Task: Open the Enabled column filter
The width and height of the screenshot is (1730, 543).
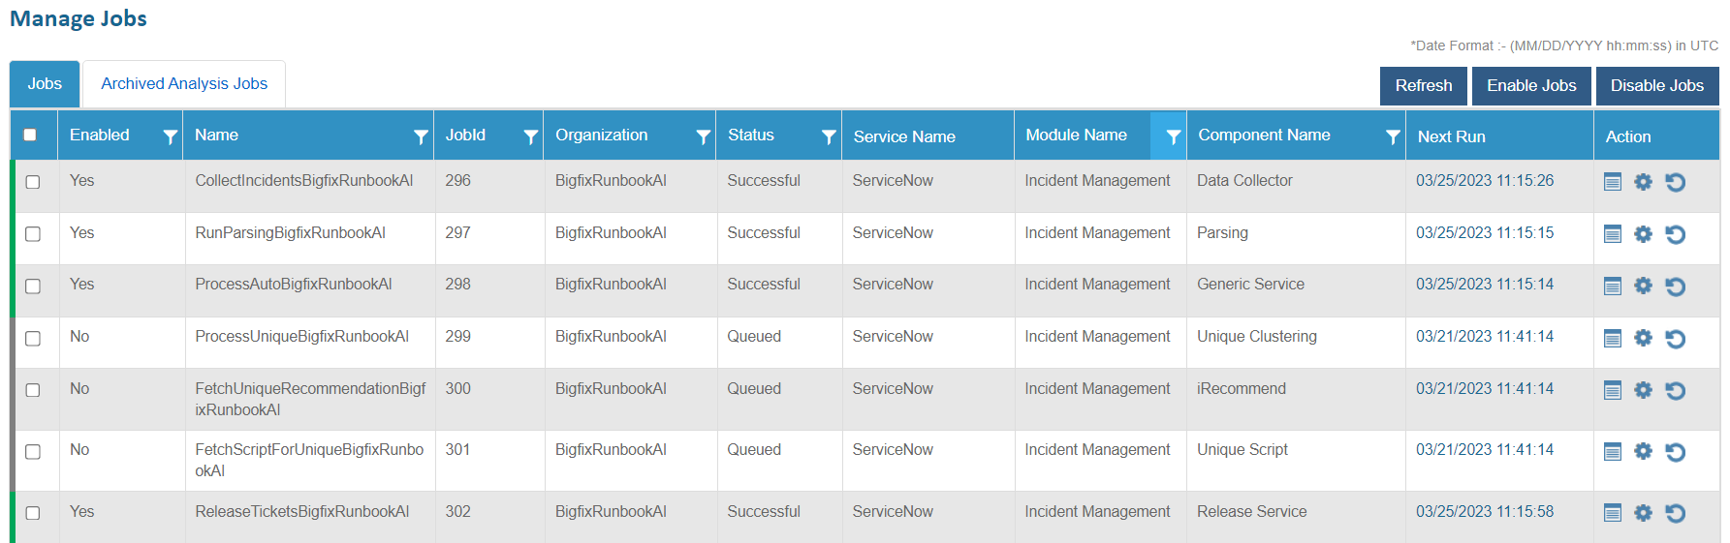Action: (x=170, y=136)
